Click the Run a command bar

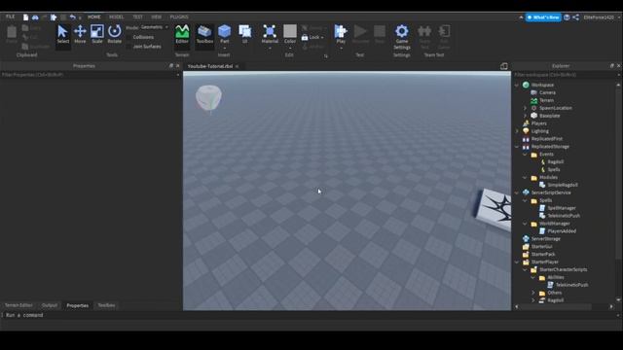310,315
